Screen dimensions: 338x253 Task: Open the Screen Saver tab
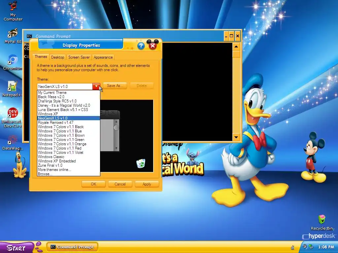click(x=79, y=57)
